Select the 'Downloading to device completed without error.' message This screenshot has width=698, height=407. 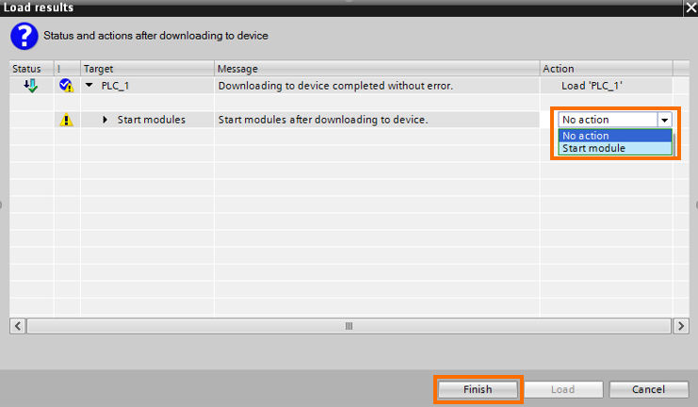(335, 86)
